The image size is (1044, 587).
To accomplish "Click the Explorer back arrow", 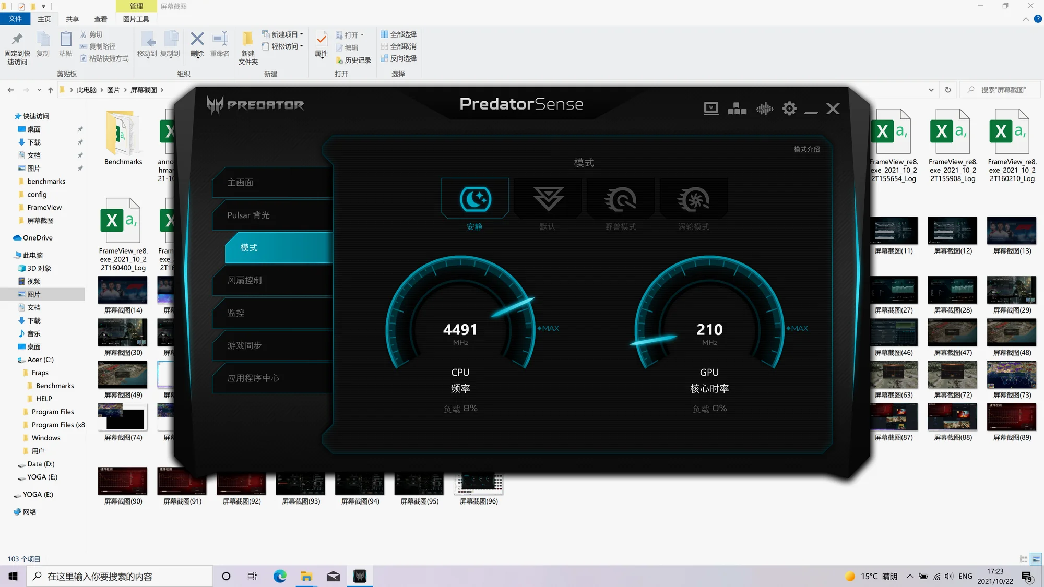I will click(x=10, y=90).
